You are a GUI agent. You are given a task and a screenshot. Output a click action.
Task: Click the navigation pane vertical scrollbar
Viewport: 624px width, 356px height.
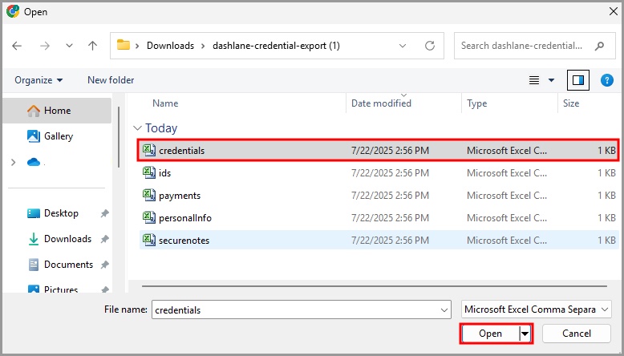(x=119, y=137)
